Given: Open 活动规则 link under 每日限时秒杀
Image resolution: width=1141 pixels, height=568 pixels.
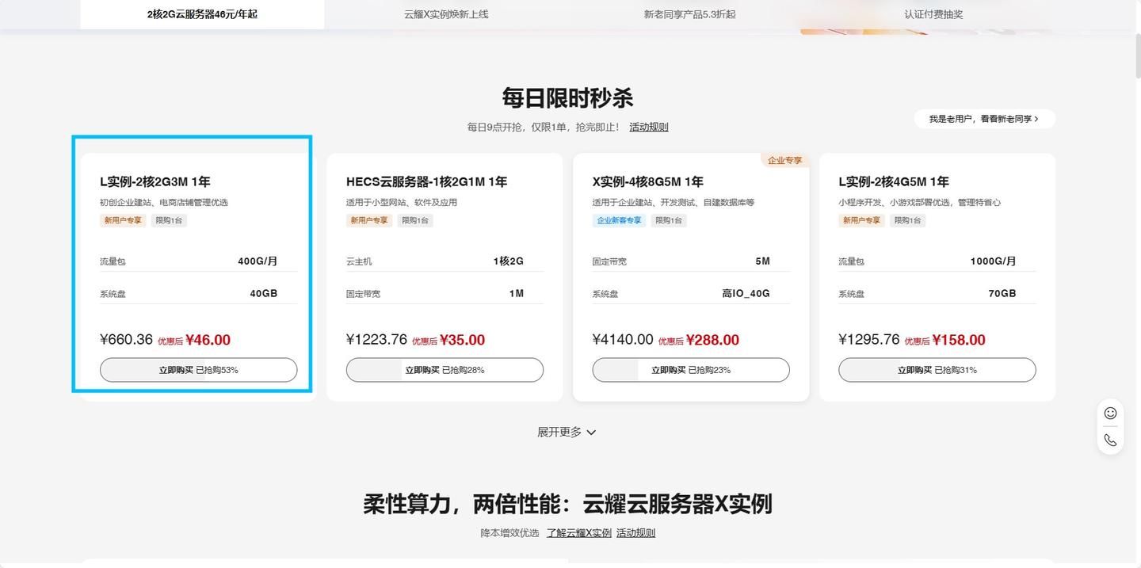Looking at the screenshot, I should (x=649, y=127).
